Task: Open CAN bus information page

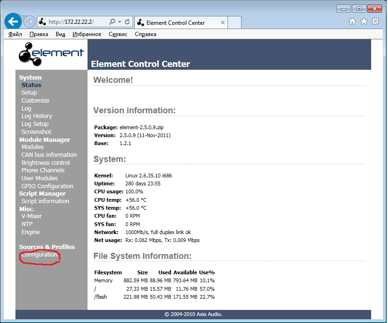Action: [x=49, y=154]
